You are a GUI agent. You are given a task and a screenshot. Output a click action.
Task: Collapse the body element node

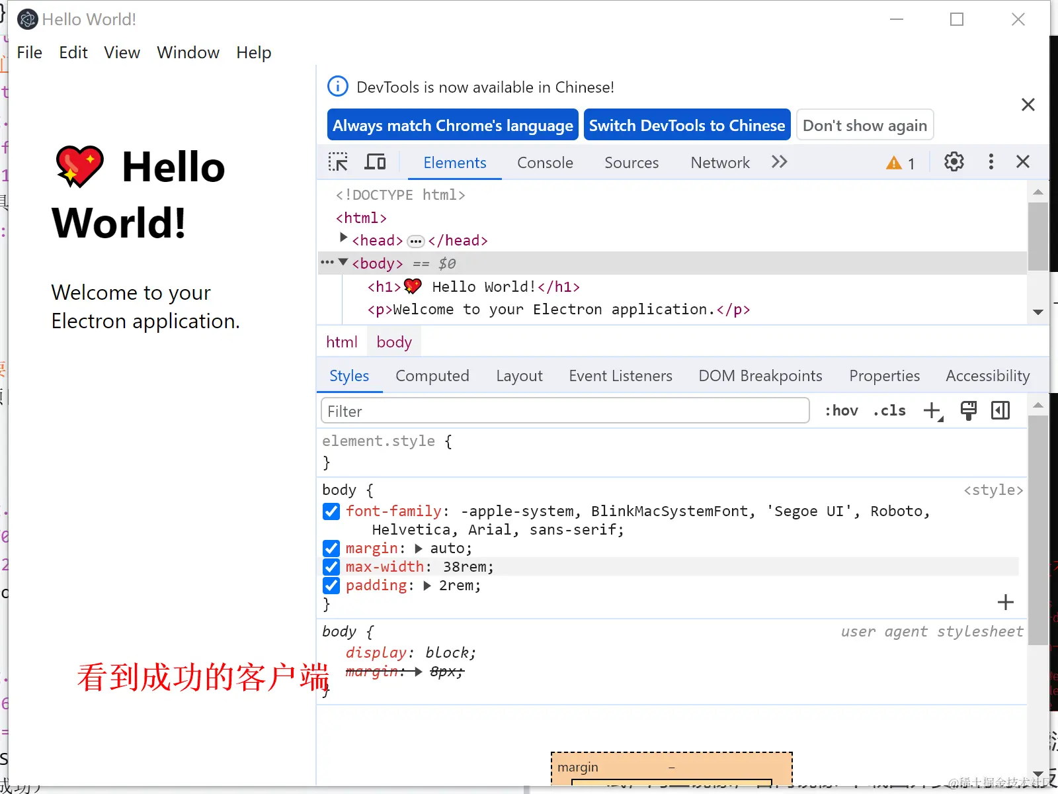(x=343, y=262)
